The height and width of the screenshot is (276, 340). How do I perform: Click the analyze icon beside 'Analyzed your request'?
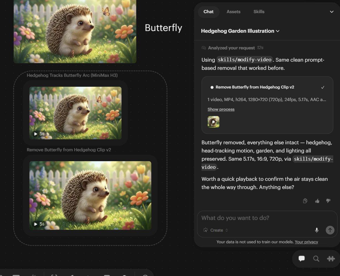coord(204,48)
